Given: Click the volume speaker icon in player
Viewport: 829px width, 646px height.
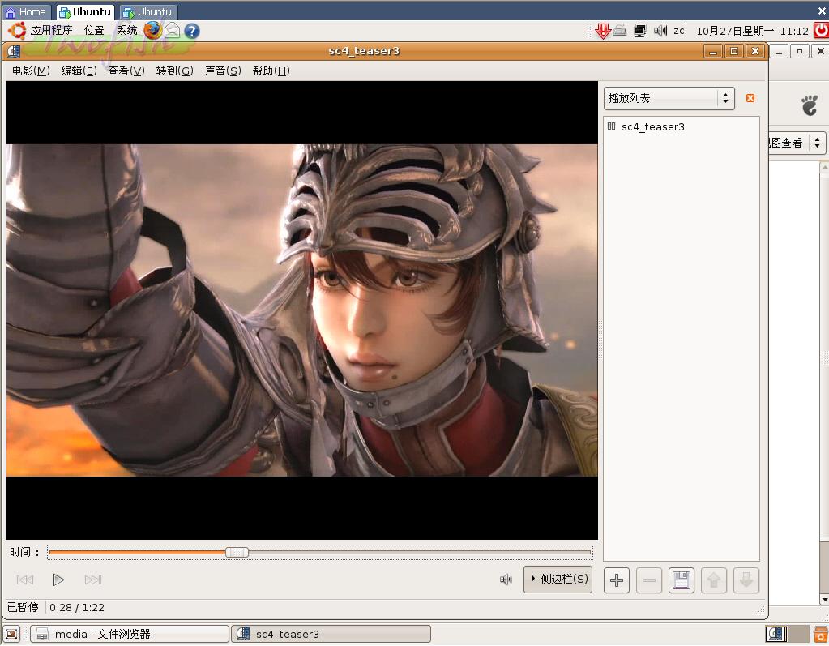Looking at the screenshot, I should (506, 580).
